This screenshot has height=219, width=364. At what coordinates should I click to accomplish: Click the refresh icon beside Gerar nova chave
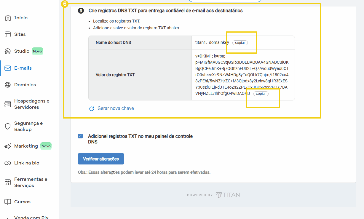pyautogui.click(x=92, y=108)
